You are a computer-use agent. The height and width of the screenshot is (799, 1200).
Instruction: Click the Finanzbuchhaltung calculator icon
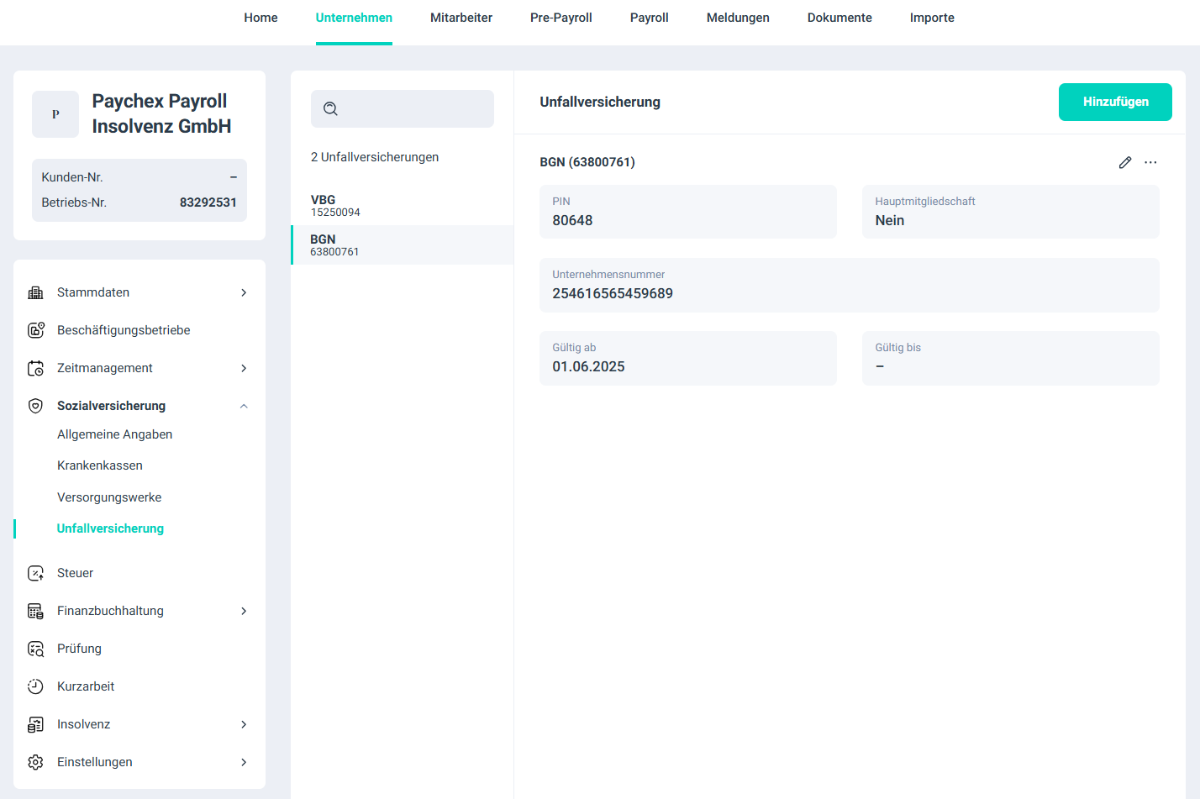tap(35, 611)
